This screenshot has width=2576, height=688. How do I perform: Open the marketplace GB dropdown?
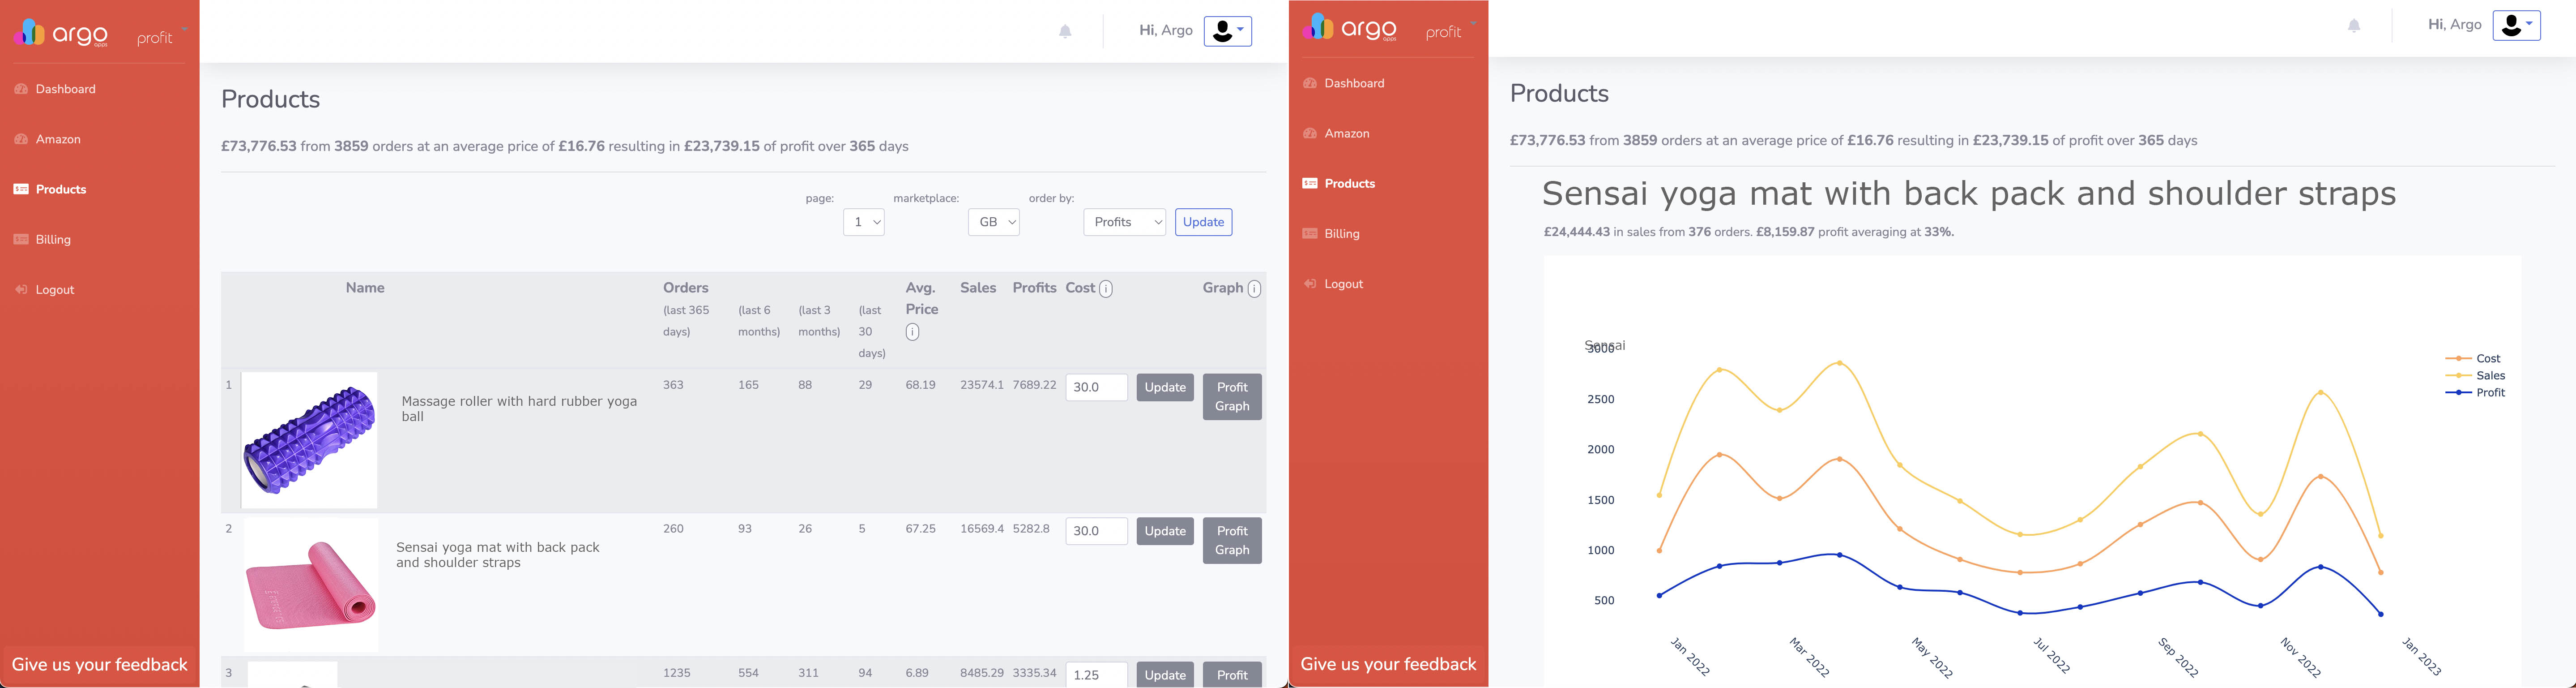[x=993, y=222]
